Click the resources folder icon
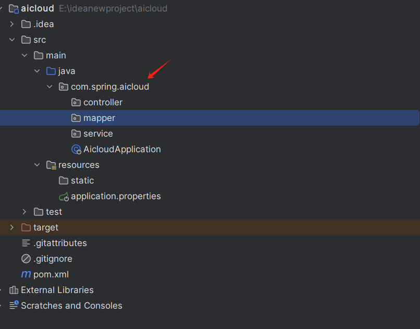Image resolution: width=420 pixels, height=329 pixels. coord(51,165)
